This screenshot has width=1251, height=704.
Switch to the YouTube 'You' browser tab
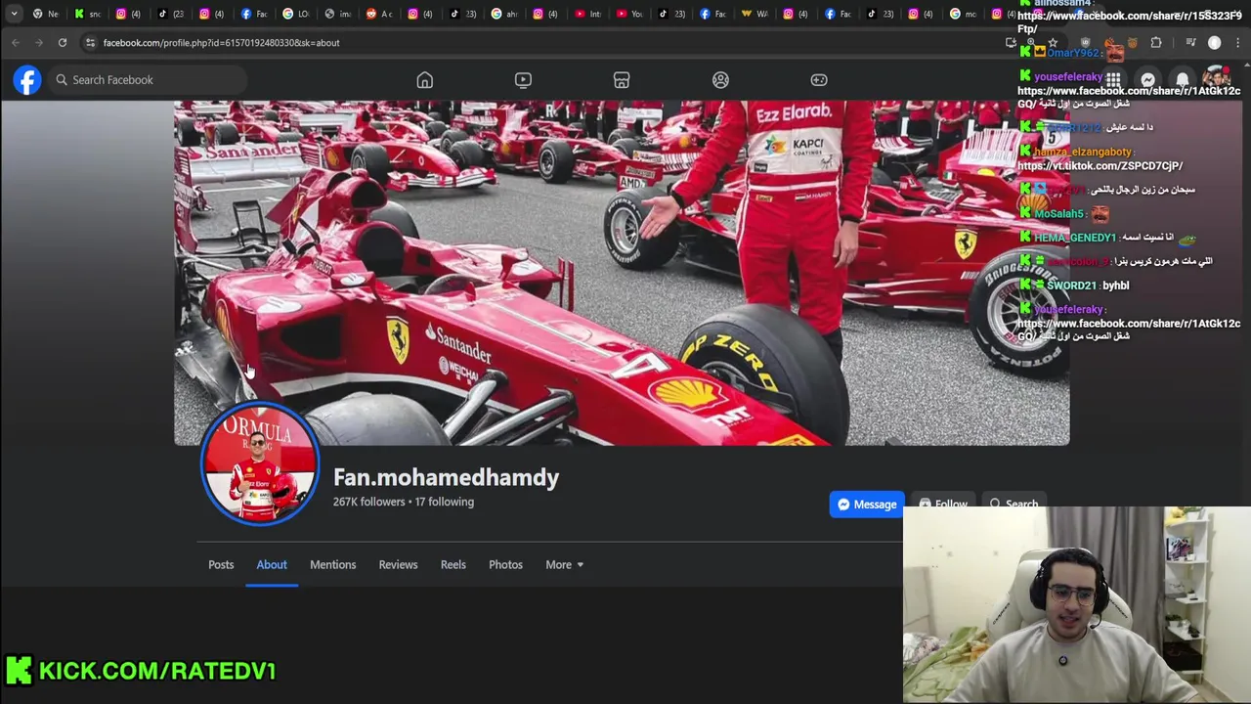pos(629,14)
